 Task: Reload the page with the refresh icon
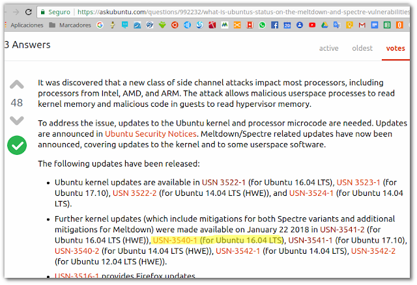point(29,12)
